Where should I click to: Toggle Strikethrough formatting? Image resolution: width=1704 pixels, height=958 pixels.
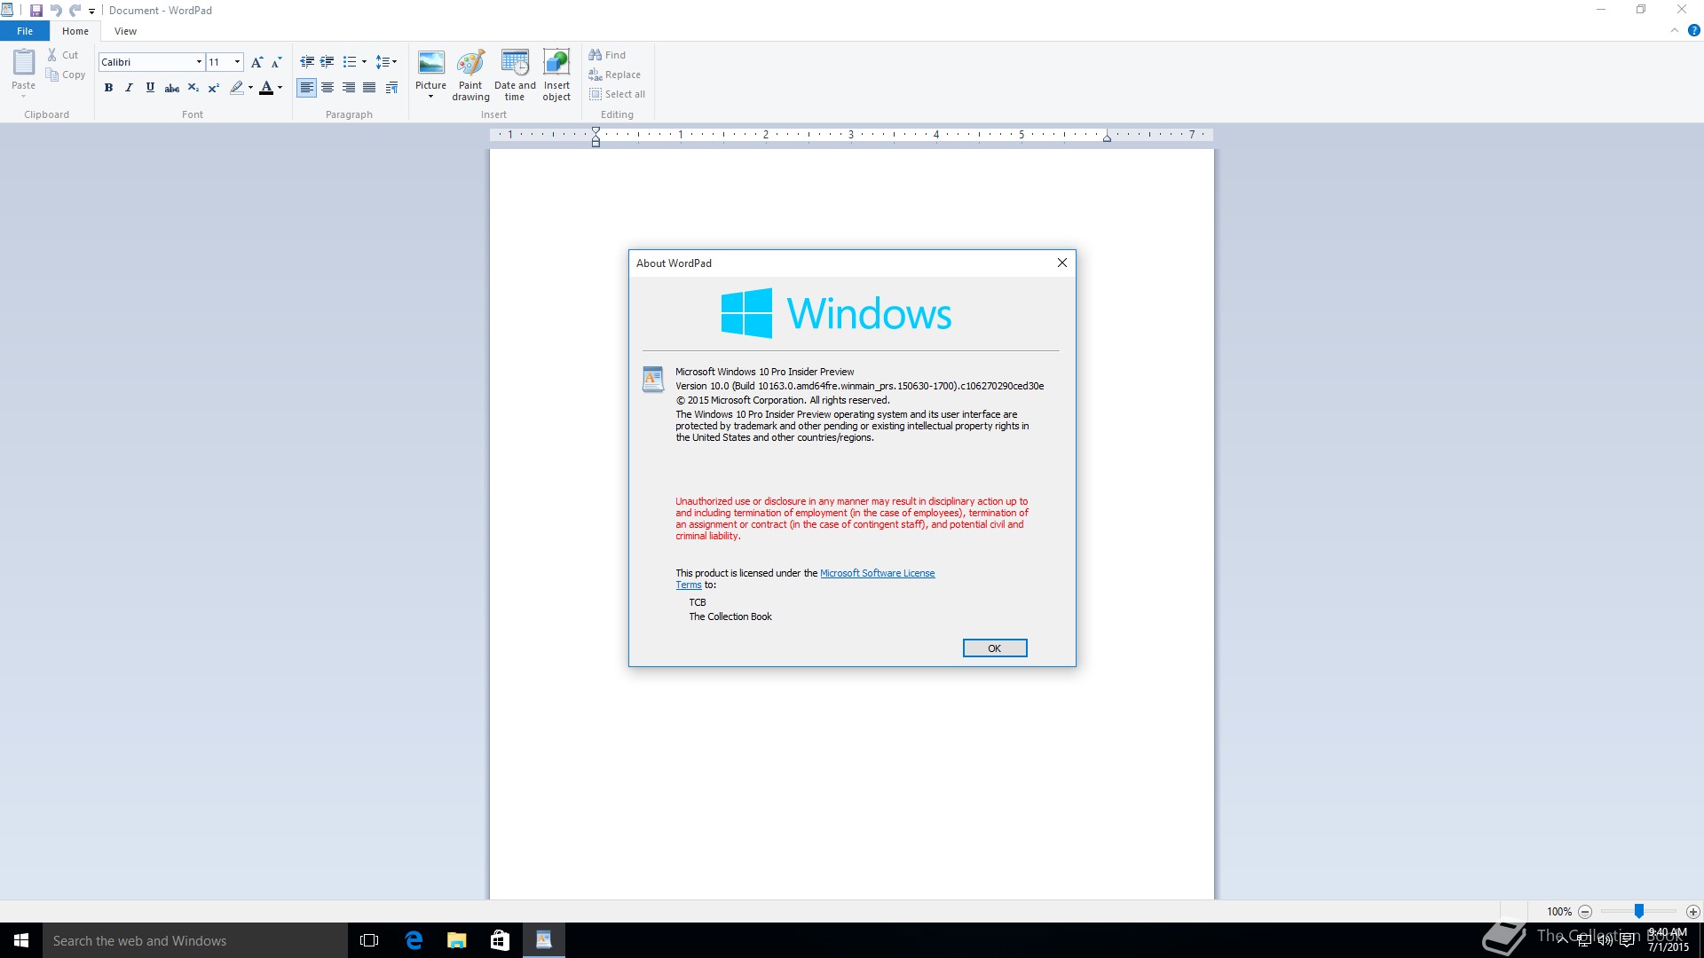[x=172, y=88]
